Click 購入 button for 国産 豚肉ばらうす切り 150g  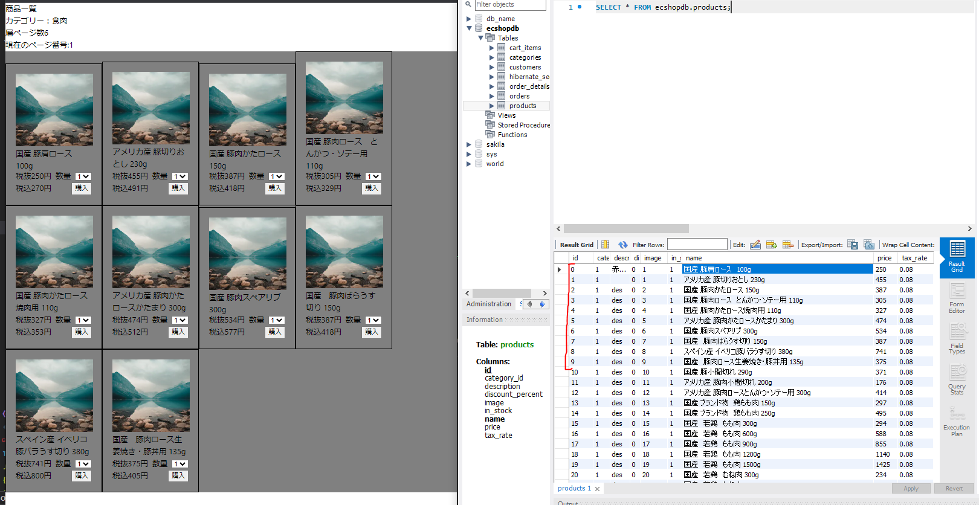click(372, 332)
